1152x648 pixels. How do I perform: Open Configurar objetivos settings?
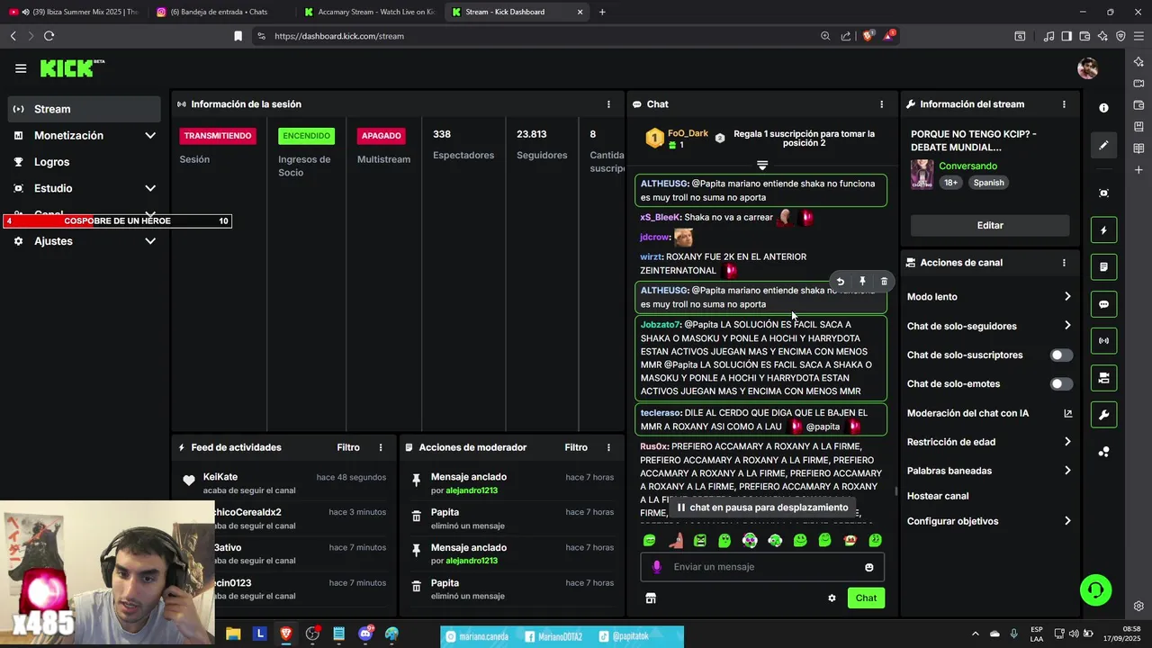[989, 521]
